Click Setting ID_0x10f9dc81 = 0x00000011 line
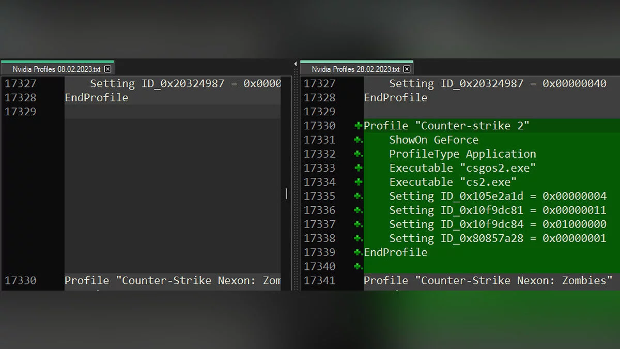The width and height of the screenshot is (620, 349). pyautogui.click(x=498, y=210)
